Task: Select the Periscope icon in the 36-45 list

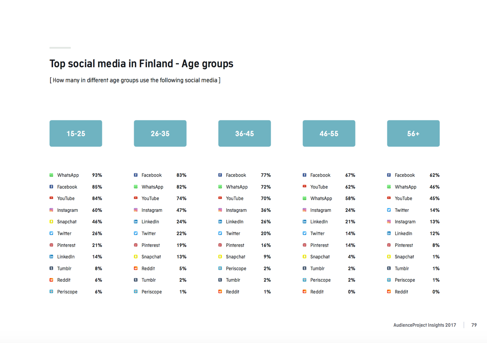Action: pyautogui.click(x=220, y=268)
